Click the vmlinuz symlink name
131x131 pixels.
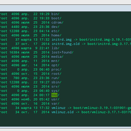pyautogui.click(x=58, y=108)
